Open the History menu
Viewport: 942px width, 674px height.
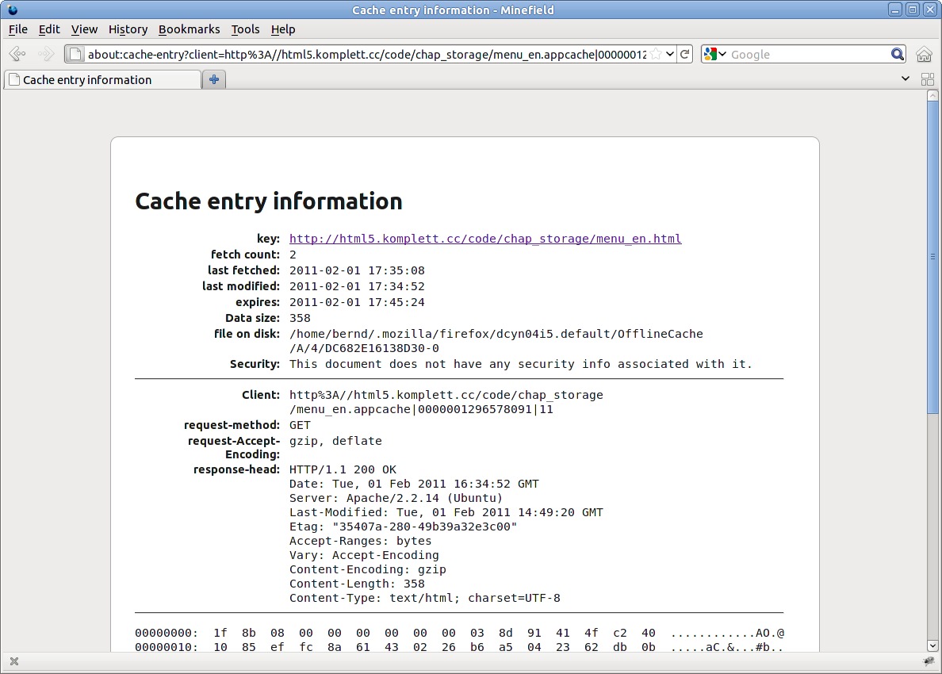(x=128, y=29)
